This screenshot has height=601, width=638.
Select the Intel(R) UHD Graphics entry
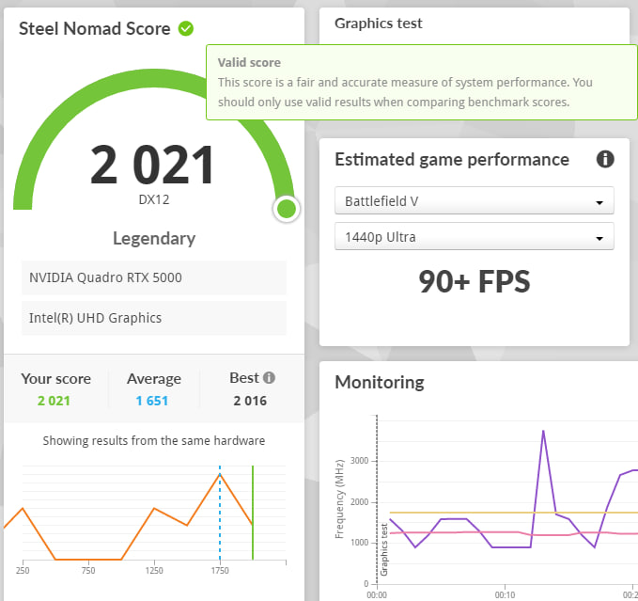point(153,318)
